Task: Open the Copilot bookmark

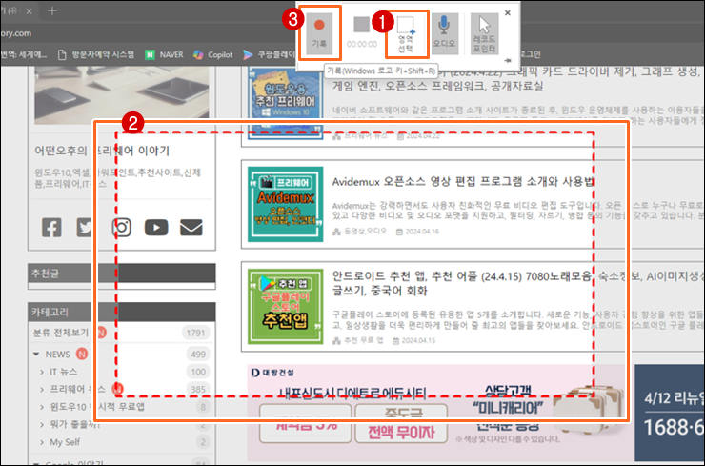Action: [213, 55]
